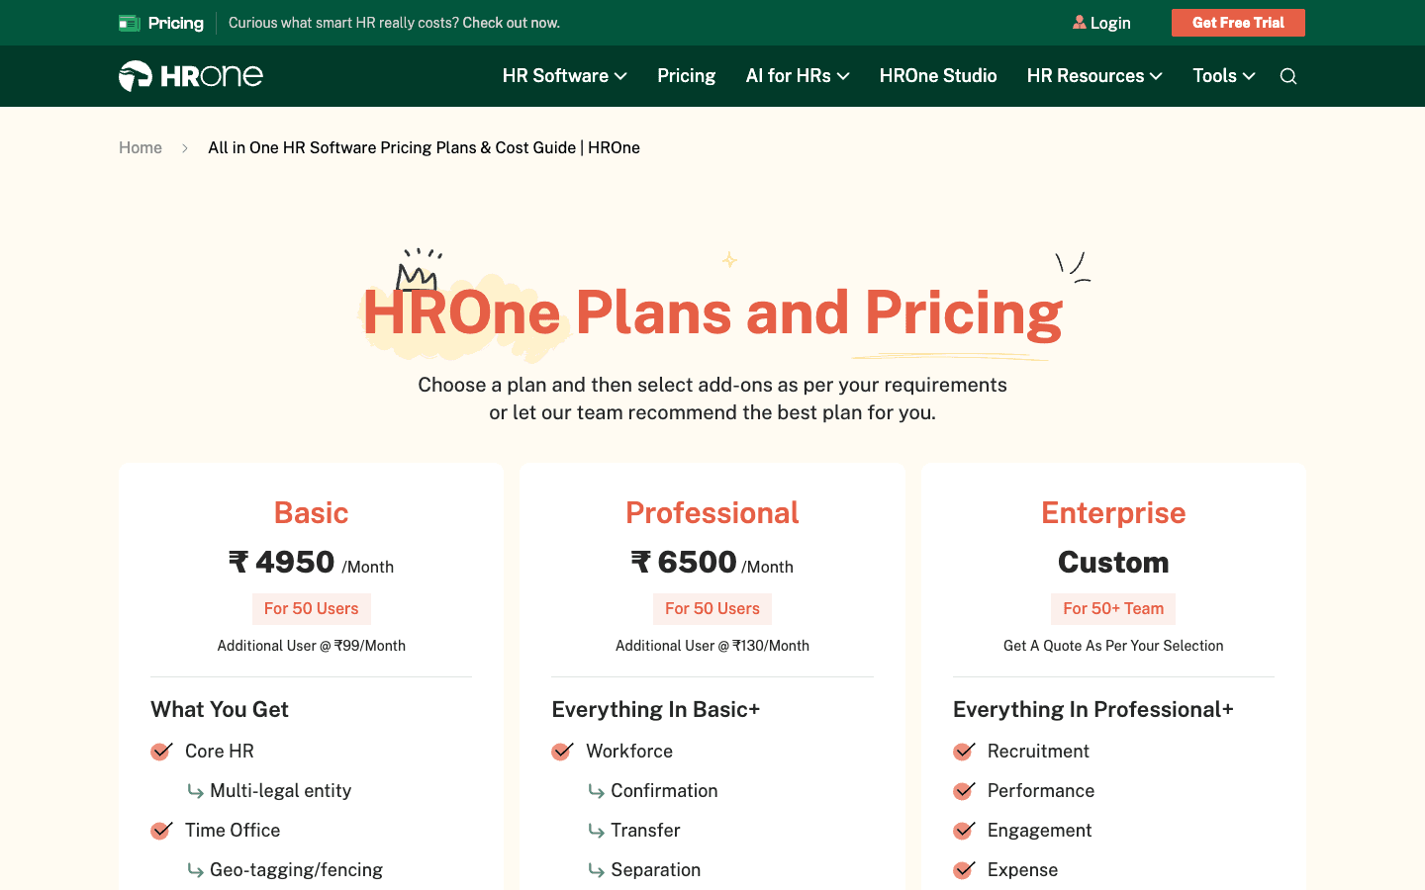Click the green Pricing banner icon
The width and height of the screenshot is (1425, 890).
coord(130,23)
